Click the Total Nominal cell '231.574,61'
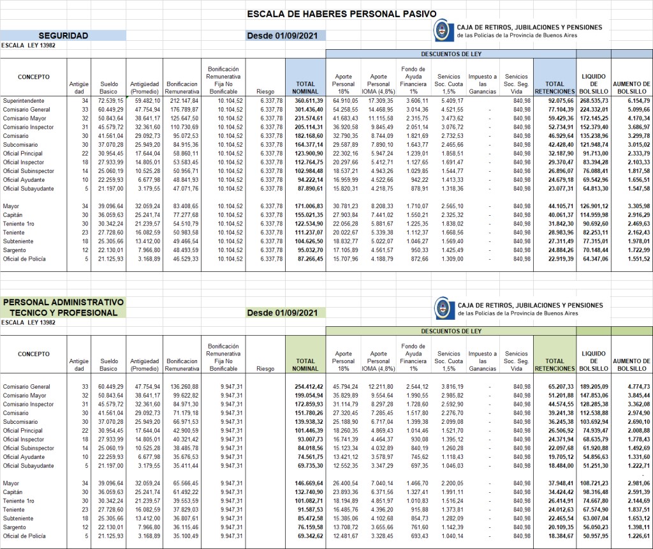653x549 pixels. (309, 118)
